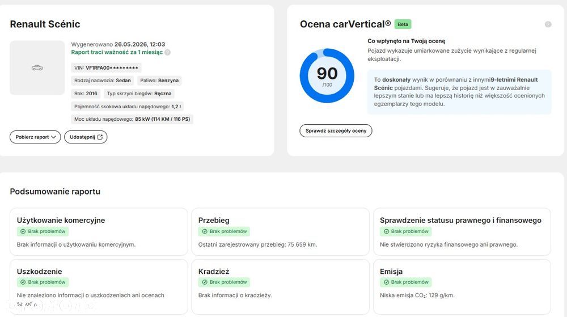567x317 pixels.
Task: Click the Podsumowanie raportu heading
Action: (55, 192)
